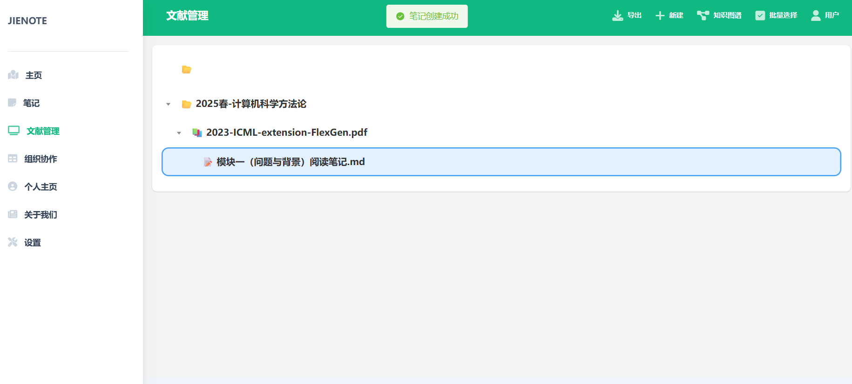Select 模块一（问题与背景）阅读笔记.md note name
The image size is (852, 384).
click(x=291, y=162)
